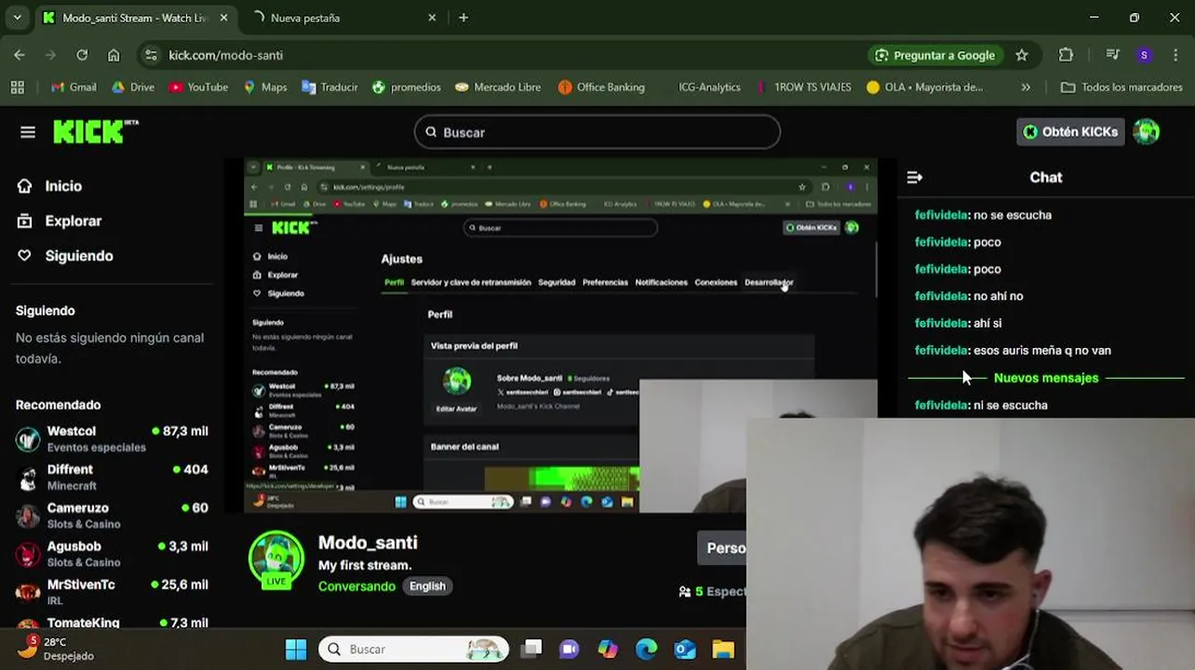1195x670 pixels.
Task: Open the promedios bookmark
Action: pyautogui.click(x=407, y=87)
